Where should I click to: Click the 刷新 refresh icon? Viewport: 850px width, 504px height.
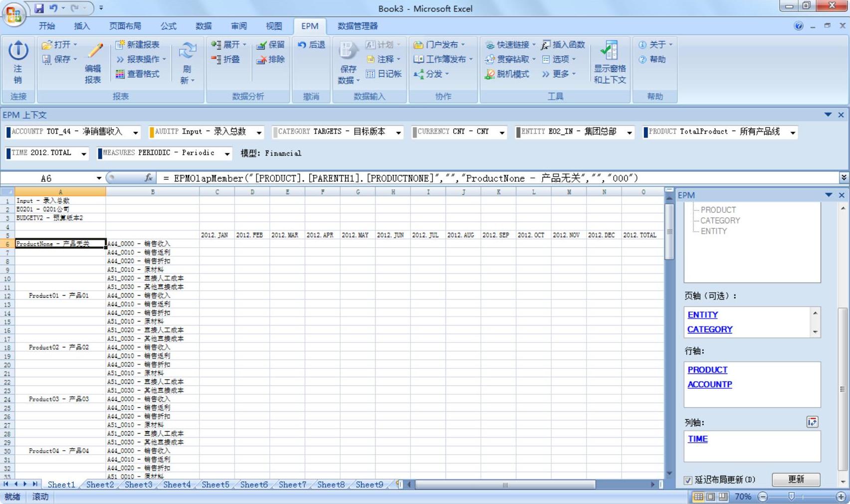click(x=187, y=50)
